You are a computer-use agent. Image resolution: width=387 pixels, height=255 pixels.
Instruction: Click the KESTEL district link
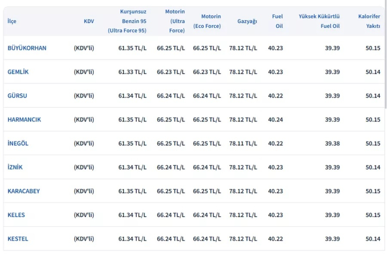[x=18, y=239]
